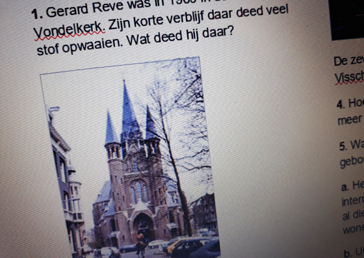Click the line starting with De zev
The width and height of the screenshot is (364, 258).
(348, 61)
